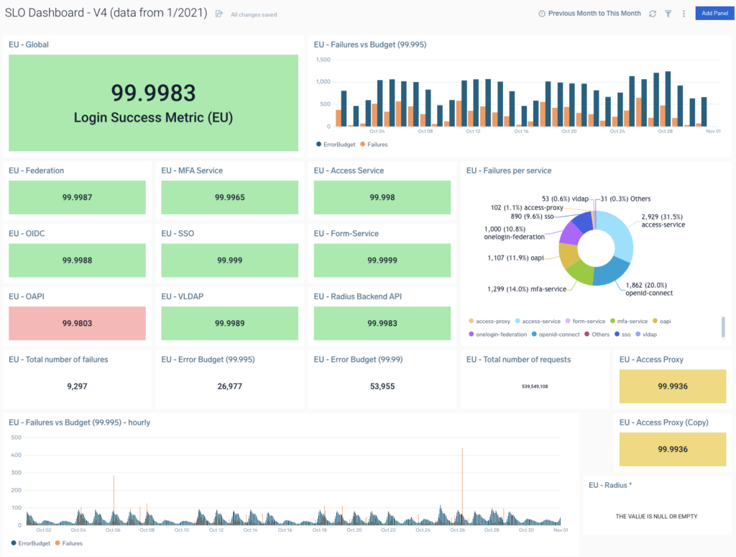Toggle vldap in the Failures per service legend
The image size is (736, 557).
tap(645, 334)
